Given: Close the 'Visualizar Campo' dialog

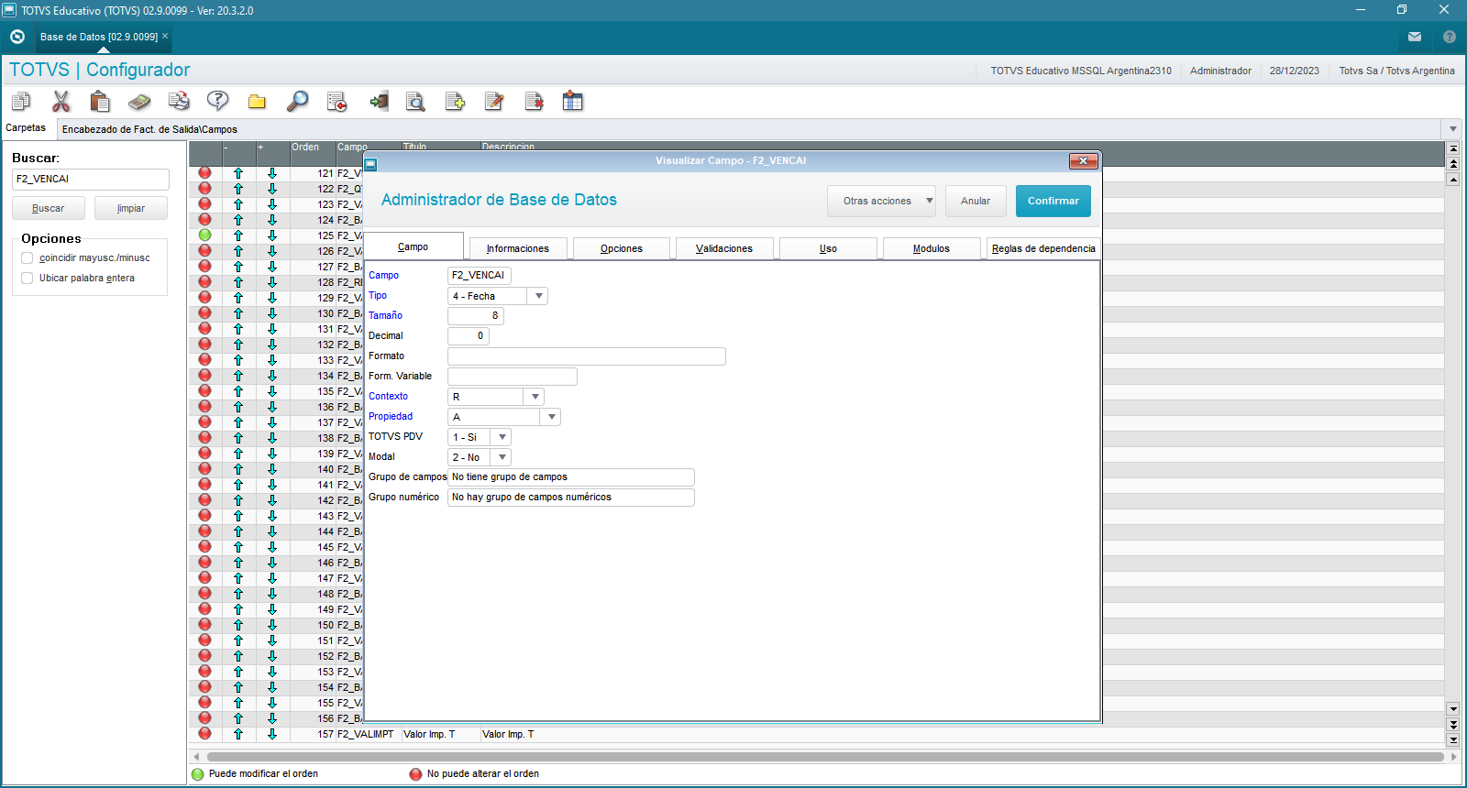Looking at the screenshot, I should click(x=1083, y=161).
